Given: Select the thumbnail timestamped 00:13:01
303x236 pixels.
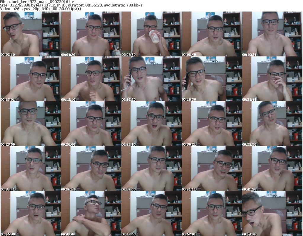Looking at the screenshot, I should tap(31, 79).
